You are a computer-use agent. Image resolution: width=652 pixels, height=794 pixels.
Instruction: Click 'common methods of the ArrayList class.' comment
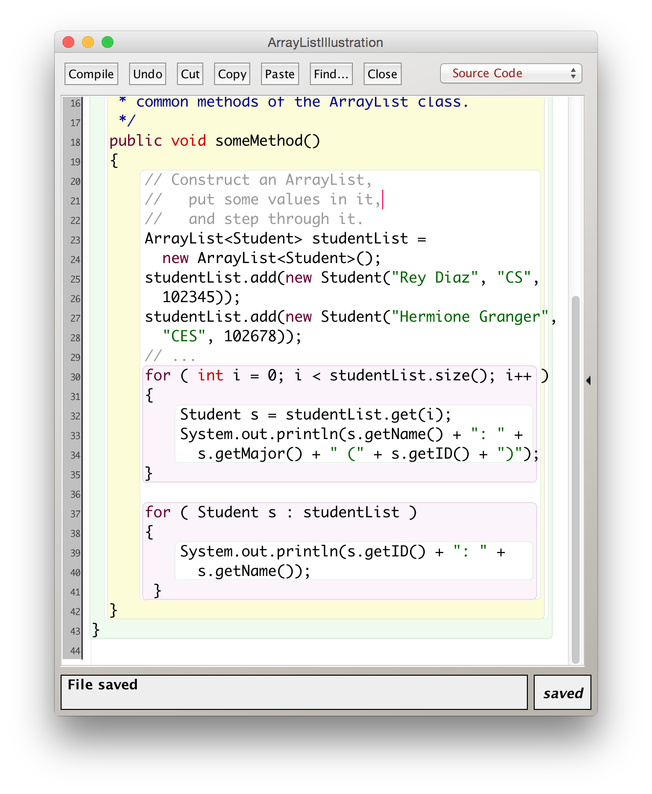click(303, 102)
